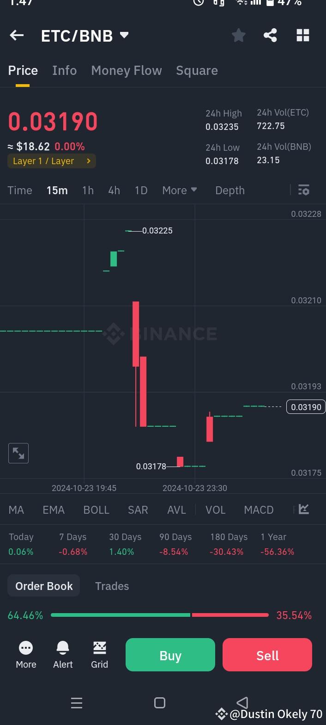Image resolution: width=326 pixels, height=725 pixels.
Task: Select the 1D chart timeframe
Action: (141, 190)
